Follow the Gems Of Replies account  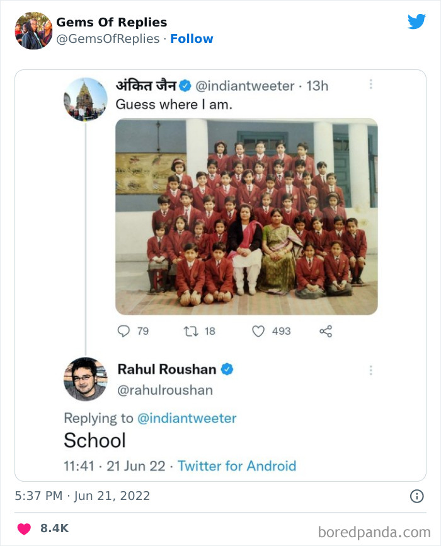point(192,38)
